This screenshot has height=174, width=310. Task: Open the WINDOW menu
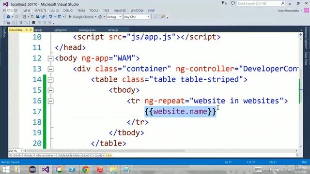pos(137,11)
